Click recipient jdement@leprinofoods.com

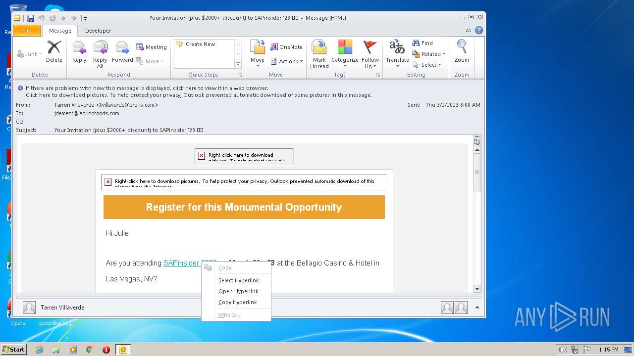point(87,113)
